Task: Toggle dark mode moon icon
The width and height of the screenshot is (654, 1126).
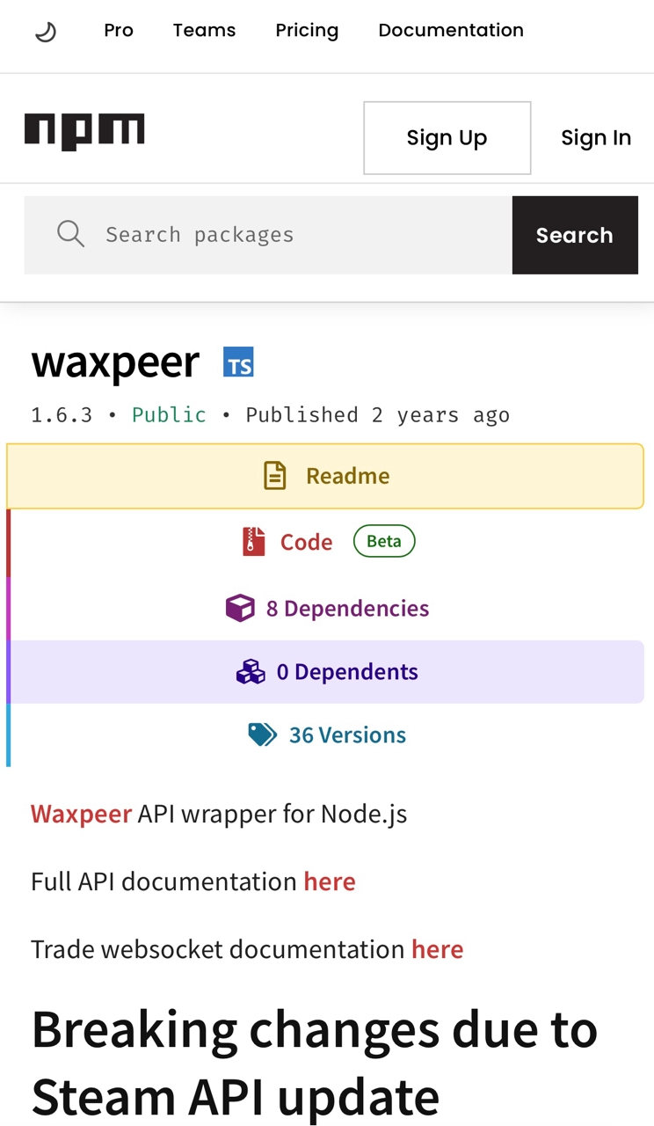Action: [x=45, y=33]
